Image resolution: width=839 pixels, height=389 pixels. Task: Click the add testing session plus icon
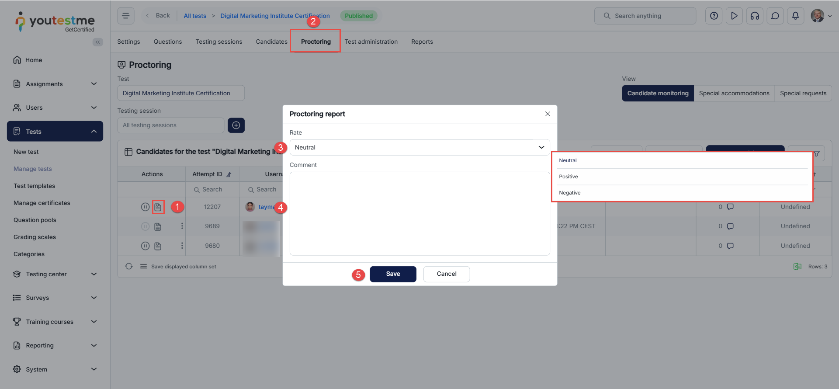(x=236, y=125)
